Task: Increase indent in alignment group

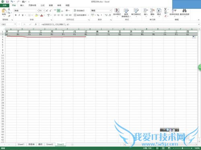Action: 70,15
